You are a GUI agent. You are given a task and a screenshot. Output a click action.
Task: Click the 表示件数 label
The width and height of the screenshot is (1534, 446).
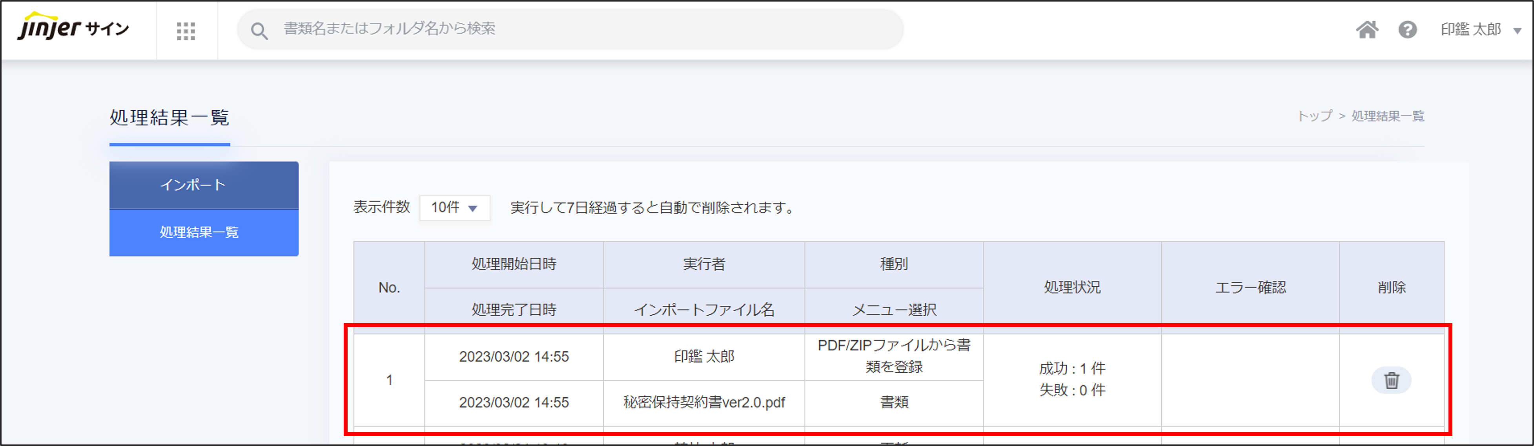coord(382,207)
